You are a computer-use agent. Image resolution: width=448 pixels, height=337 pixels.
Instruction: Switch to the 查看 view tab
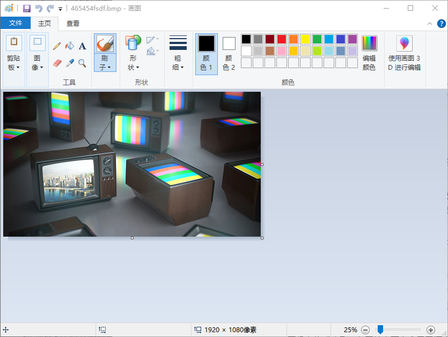(x=73, y=23)
